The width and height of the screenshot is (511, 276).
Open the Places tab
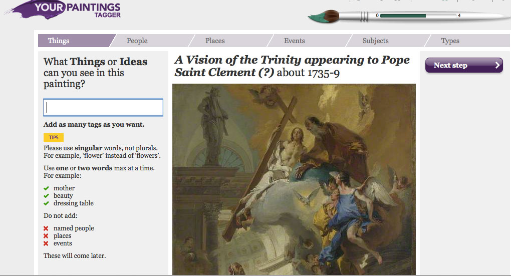coord(215,41)
